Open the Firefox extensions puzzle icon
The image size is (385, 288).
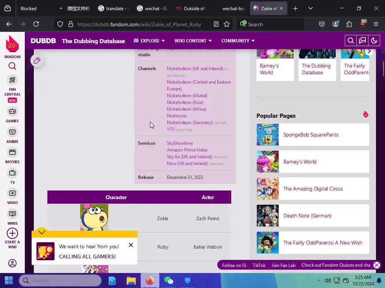click(349, 24)
